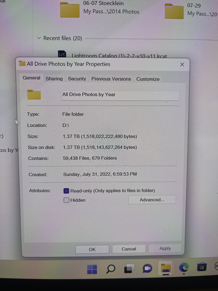Click folder icon in Properties title bar
The width and height of the screenshot is (218, 291).
(x=22, y=63)
